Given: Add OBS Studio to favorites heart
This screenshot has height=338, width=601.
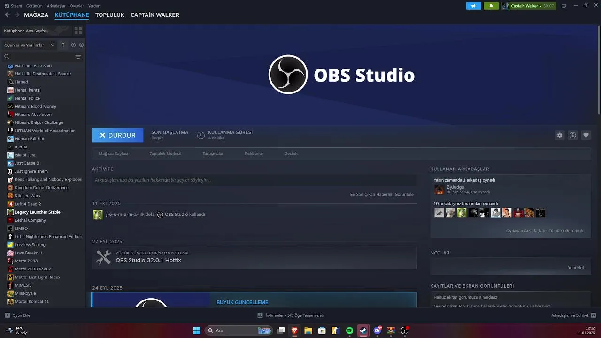Looking at the screenshot, I should point(586,135).
